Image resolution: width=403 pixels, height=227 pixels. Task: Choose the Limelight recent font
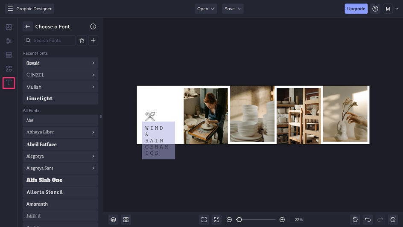(60, 99)
